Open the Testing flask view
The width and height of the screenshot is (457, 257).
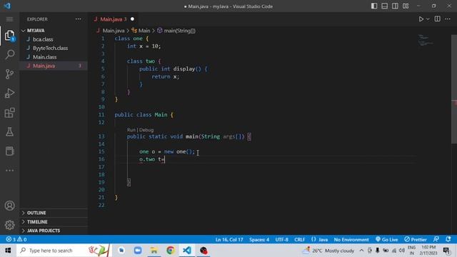point(9,131)
